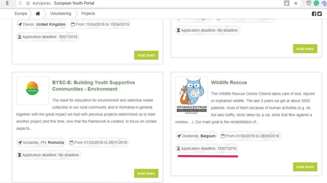Click the Devon, United Kingdom location tag
This screenshot has width=327, height=183.
[x=42, y=24]
